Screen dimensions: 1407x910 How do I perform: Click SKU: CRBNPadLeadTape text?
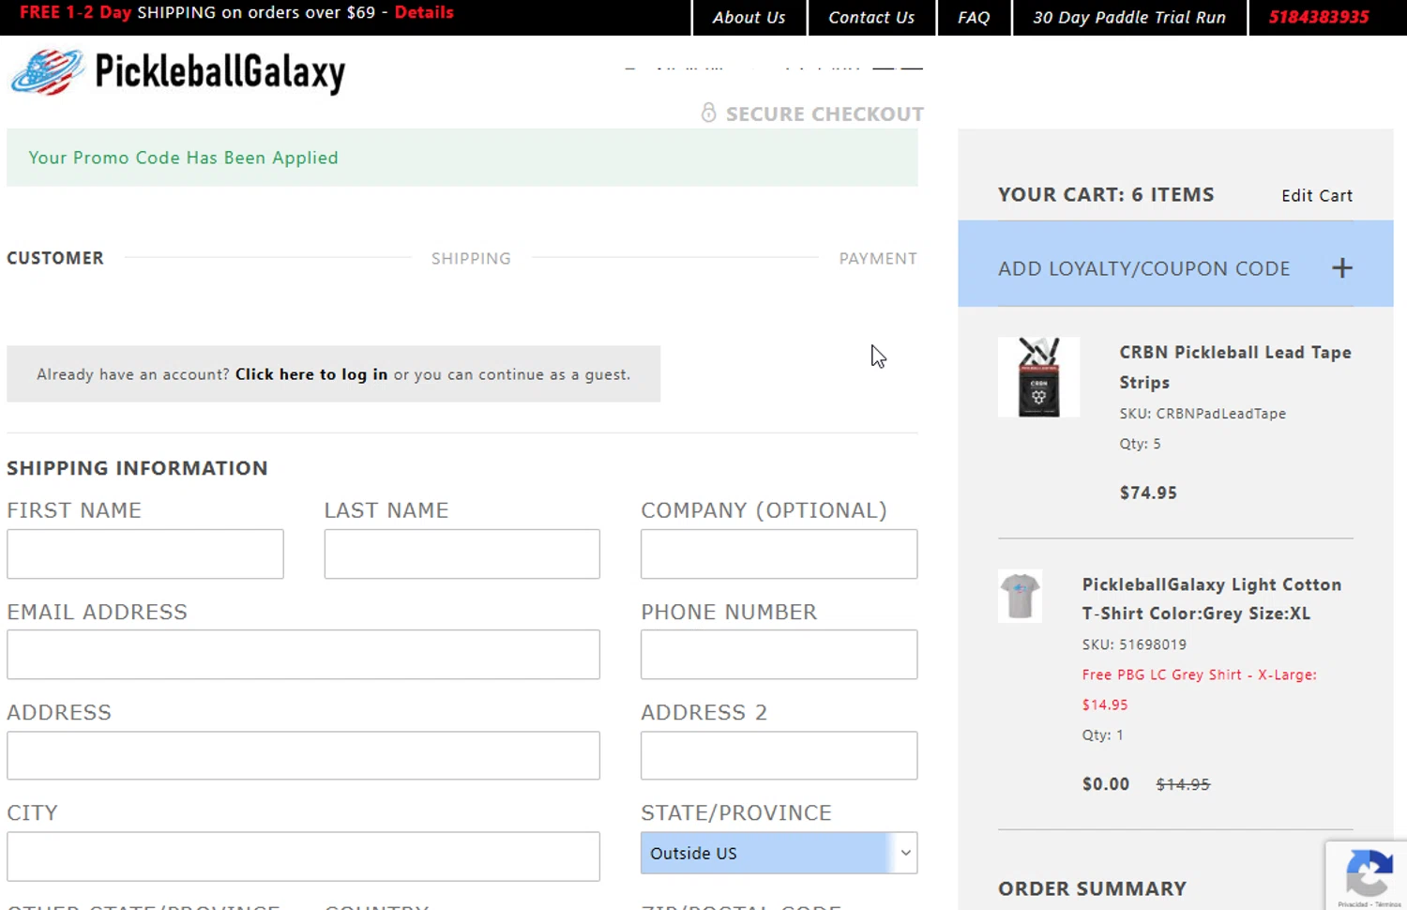click(x=1203, y=414)
